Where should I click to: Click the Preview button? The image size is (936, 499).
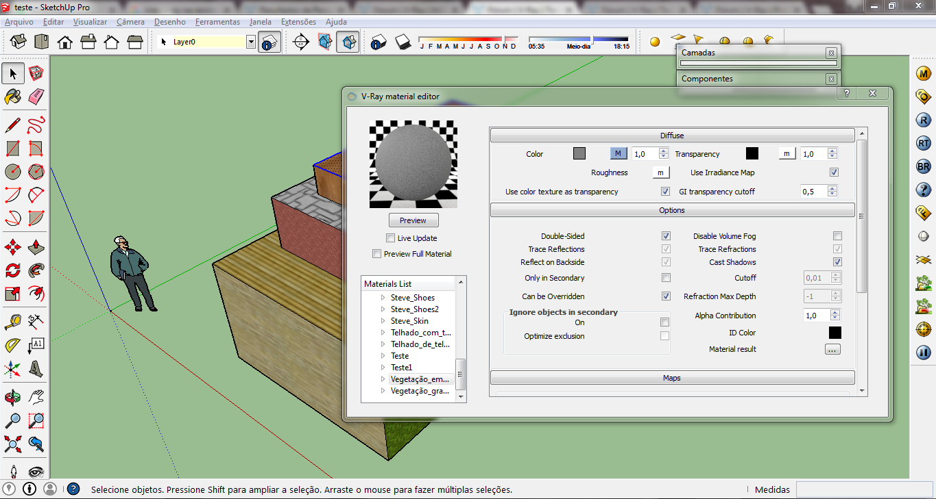click(x=413, y=220)
